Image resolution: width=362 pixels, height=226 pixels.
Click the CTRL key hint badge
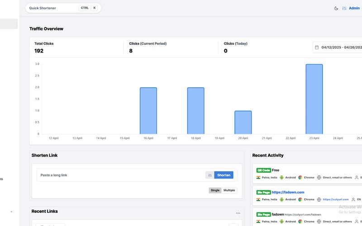tap(85, 8)
